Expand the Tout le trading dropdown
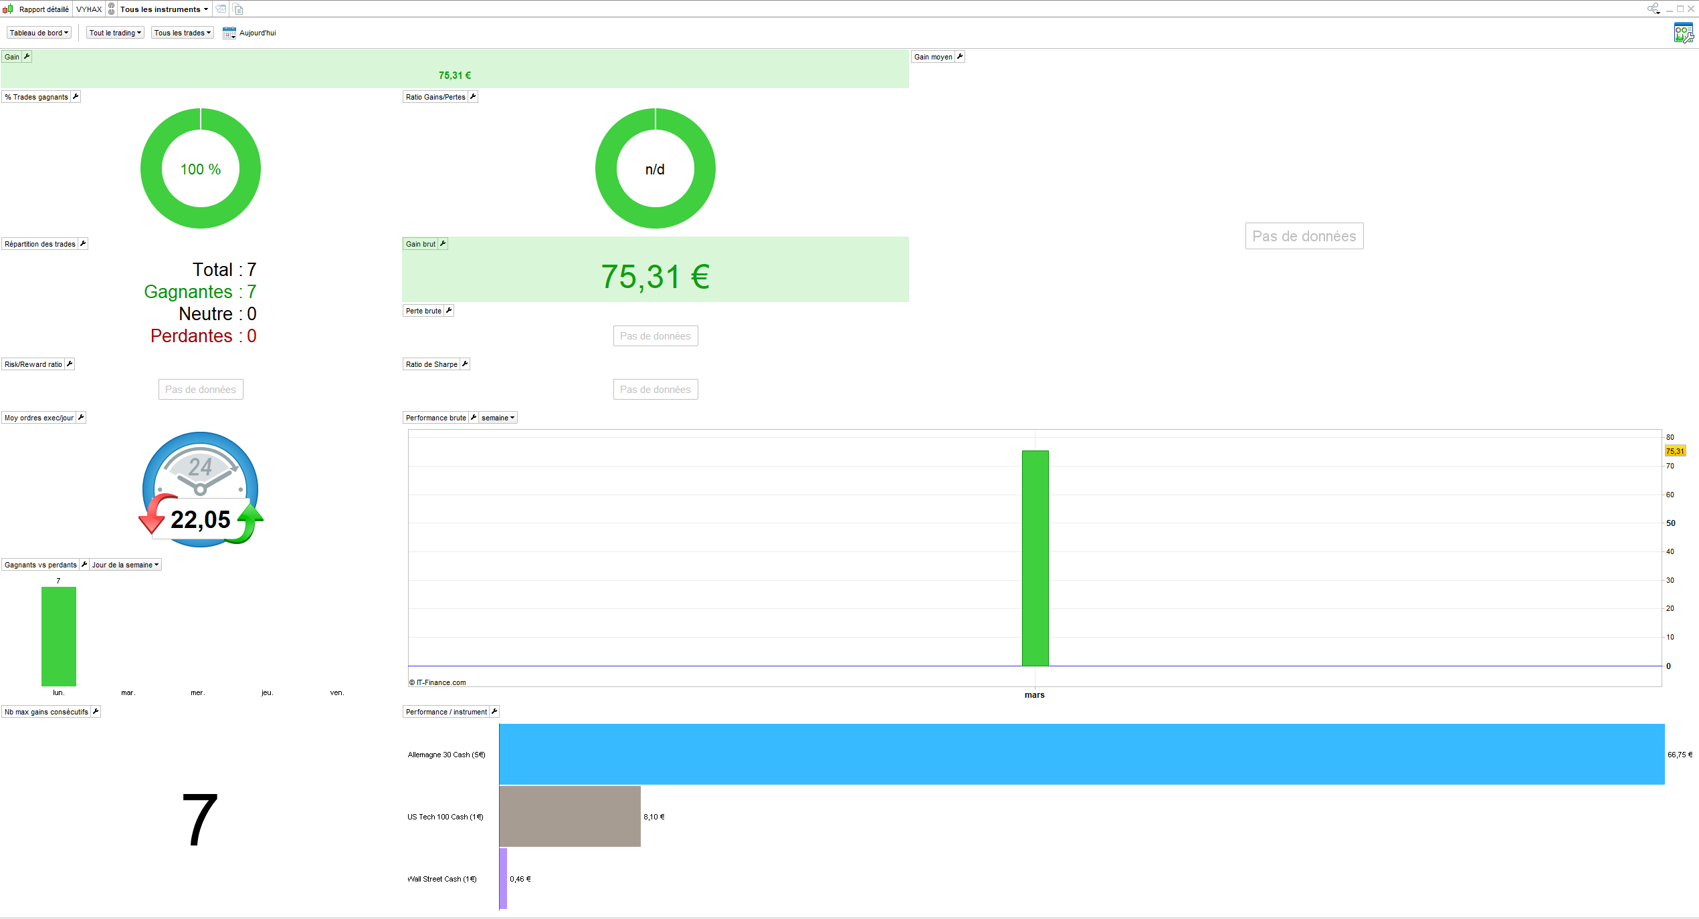This screenshot has width=1699, height=919. click(115, 33)
